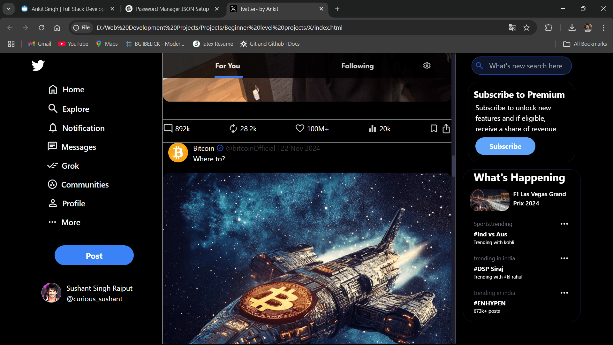Click the More three-dots icon
The width and height of the screenshot is (613, 345).
pos(52,222)
